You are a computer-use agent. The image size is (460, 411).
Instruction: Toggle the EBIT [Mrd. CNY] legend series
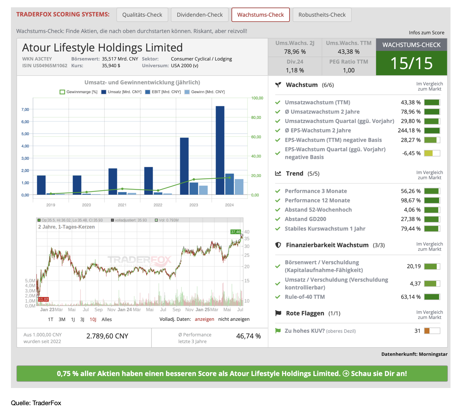[x=163, y=92]
